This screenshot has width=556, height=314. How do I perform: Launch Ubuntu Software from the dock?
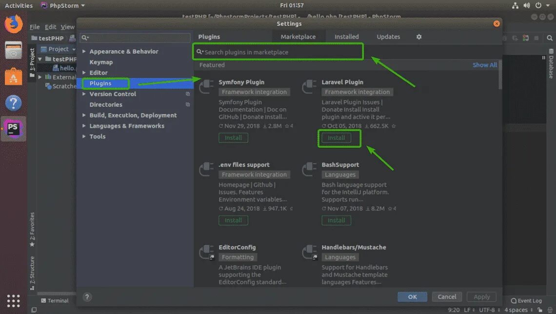(x=14, y=77)
